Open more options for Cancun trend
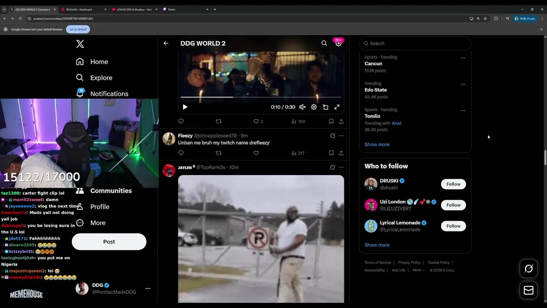Viewport: 547px width, 308px height. click(x=463, y=58)
